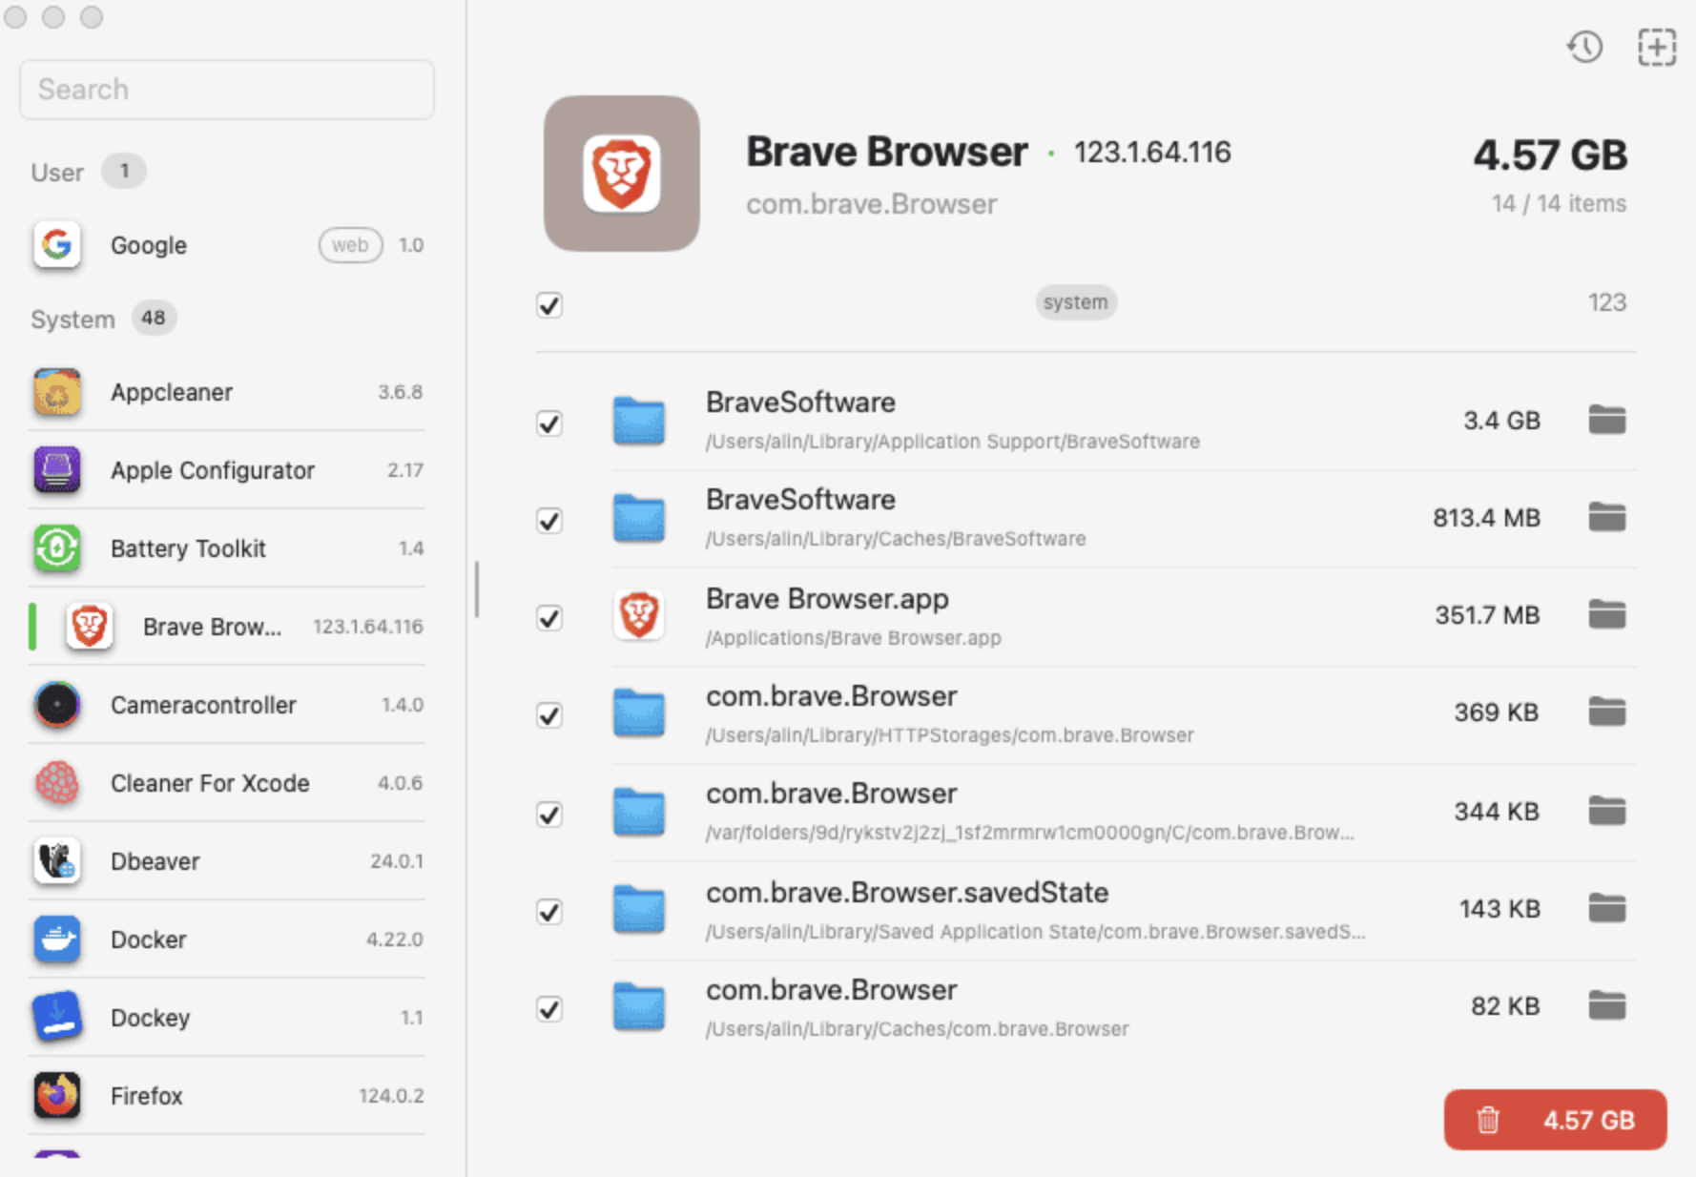1696x1177 pixels.
Task: Uncheck the 369 KB com.brave.Browser checkbox
Action: tap(549, 715)
